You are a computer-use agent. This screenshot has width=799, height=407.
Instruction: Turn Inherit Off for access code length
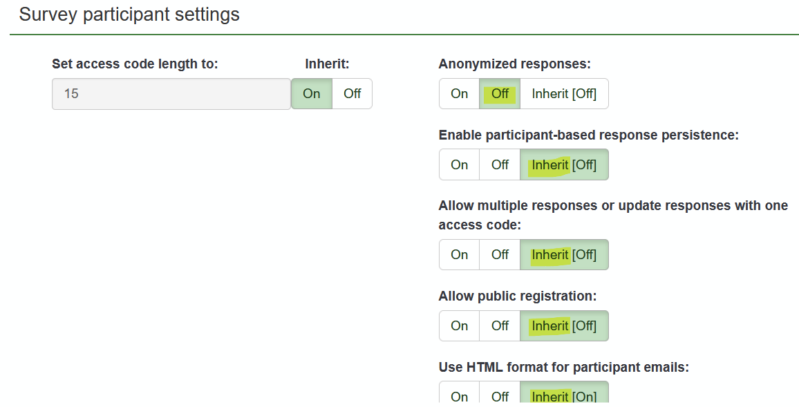point(352,93)
